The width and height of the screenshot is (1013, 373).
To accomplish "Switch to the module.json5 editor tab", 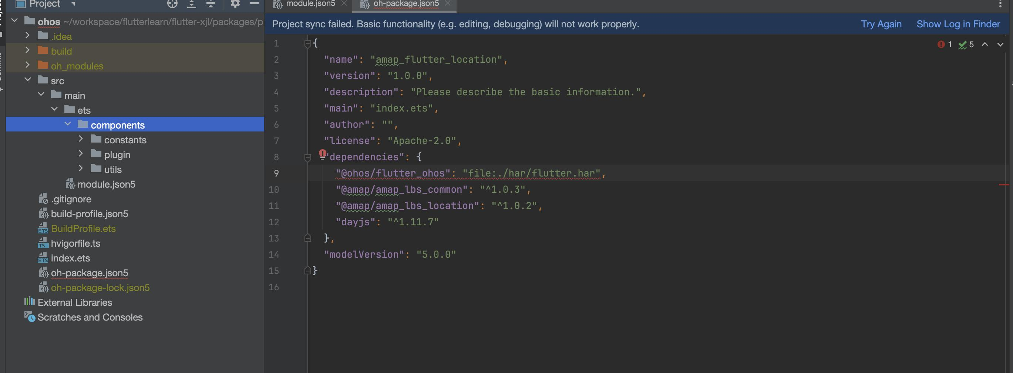I will [310, 4].
